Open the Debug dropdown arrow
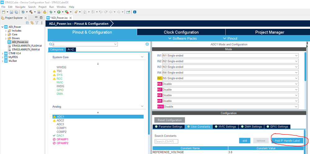Image resolution: width=310 pixels, height=154 pixels. click(x=55, y=12)
